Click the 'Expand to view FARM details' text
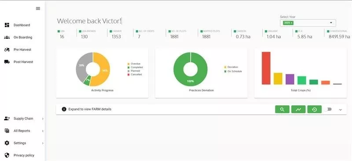Image resolution: width=352 pixels, height=161 pixels. click(90, 109)
